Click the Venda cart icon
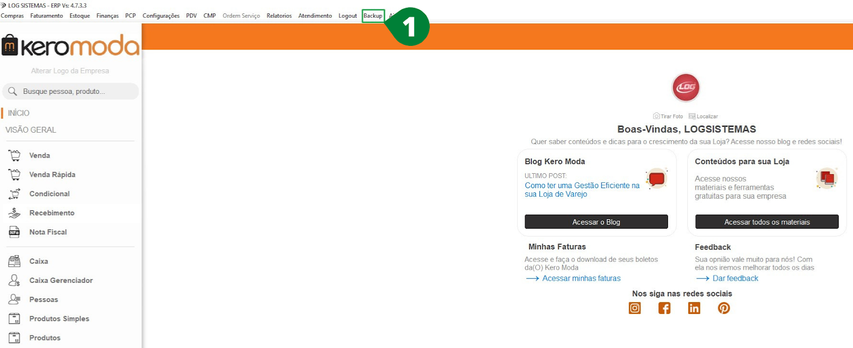This screenshot has height=348, width=853. point(14,155)
